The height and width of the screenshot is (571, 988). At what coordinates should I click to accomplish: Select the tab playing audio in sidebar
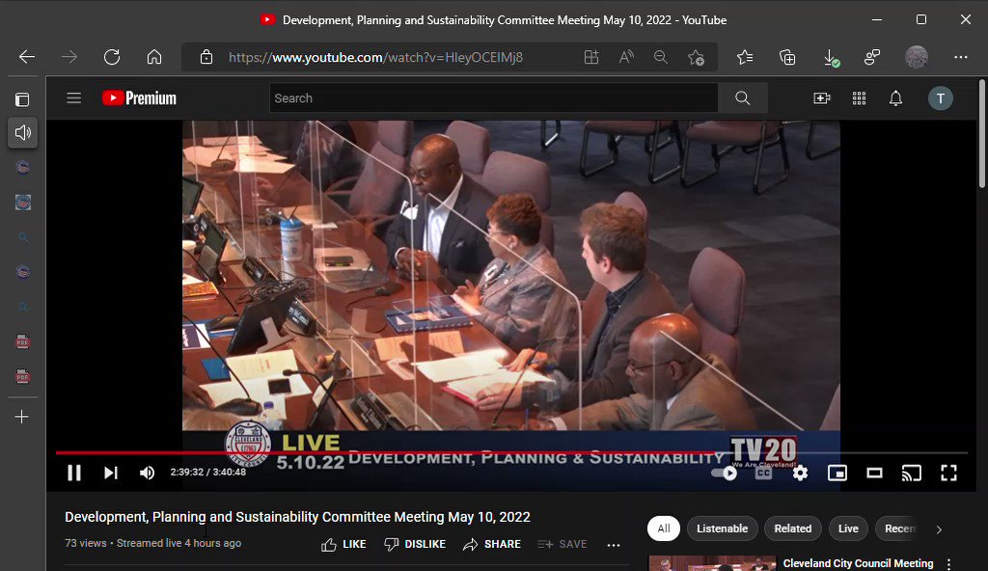(23, 132)
